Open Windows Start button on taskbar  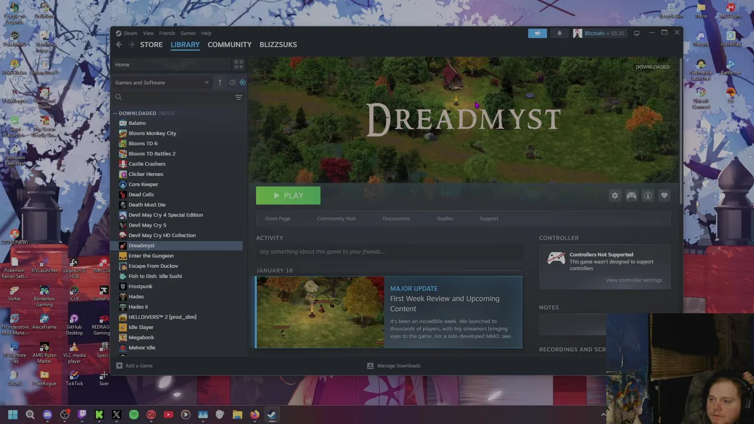click(13, 415)
